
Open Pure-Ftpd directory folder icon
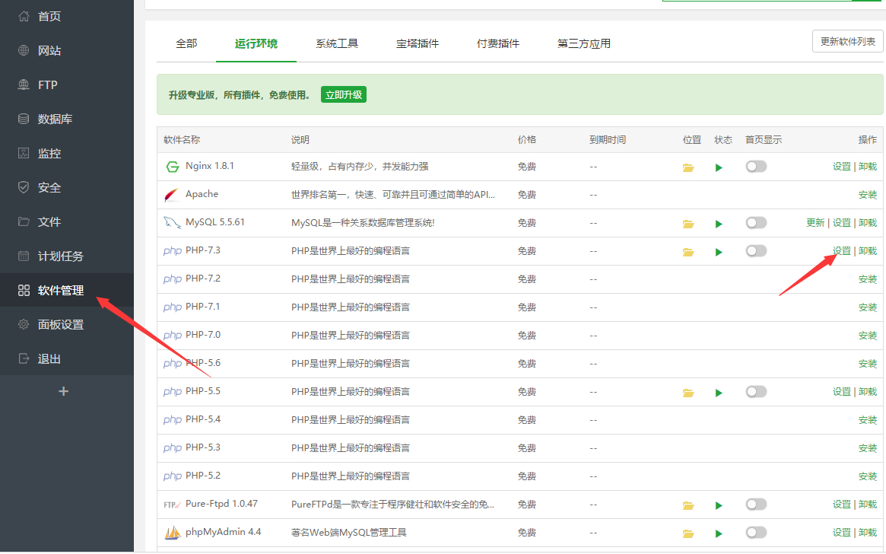coord(688,505)
